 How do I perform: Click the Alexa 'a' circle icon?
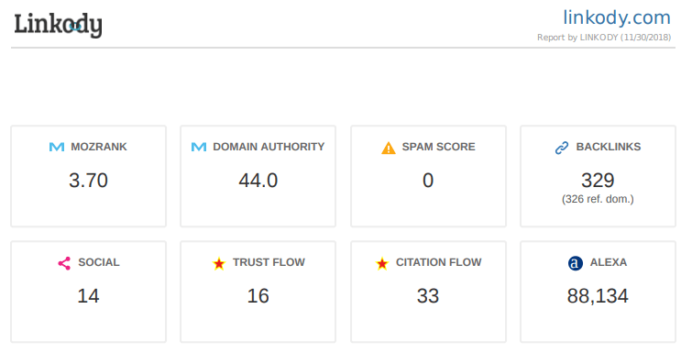click(x=576, y=263)
